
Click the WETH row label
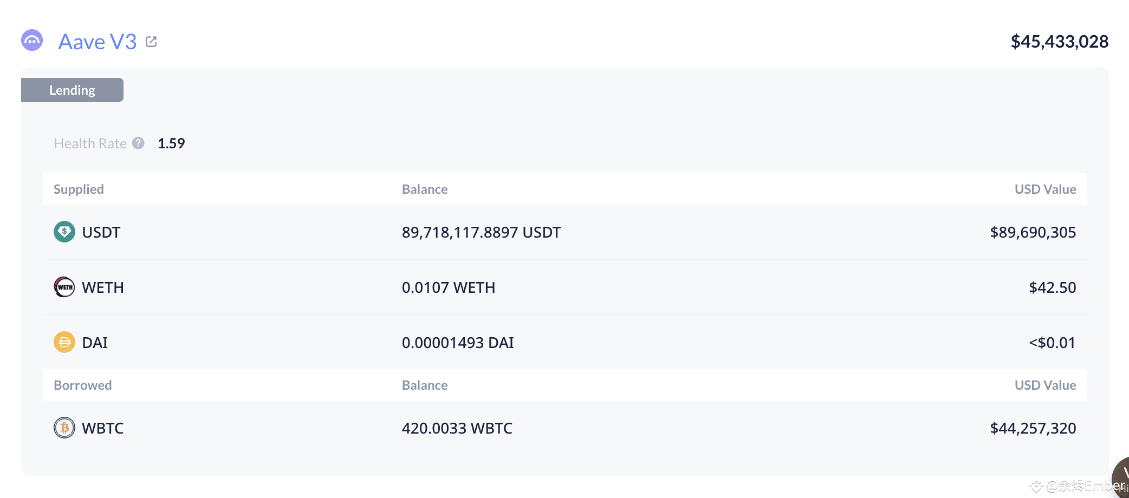103,287
